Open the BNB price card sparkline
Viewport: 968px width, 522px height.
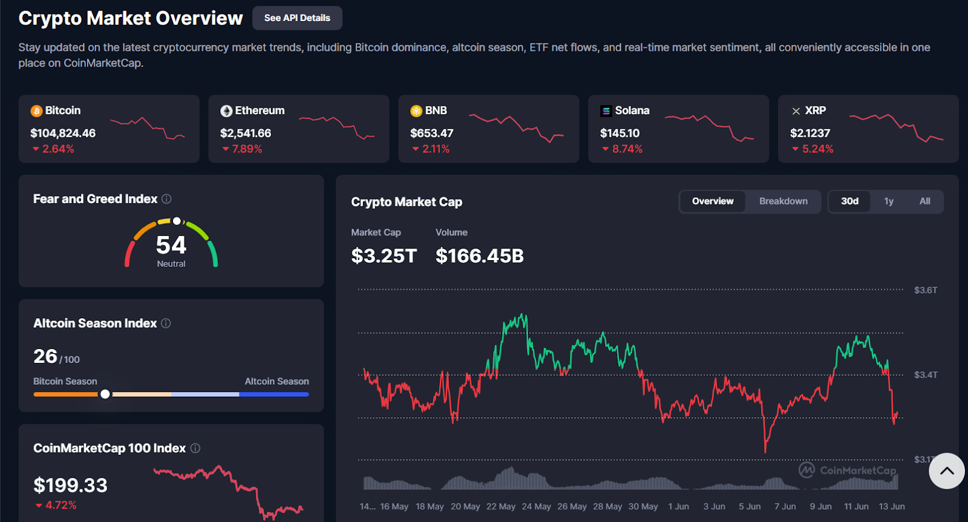(517, 128)
